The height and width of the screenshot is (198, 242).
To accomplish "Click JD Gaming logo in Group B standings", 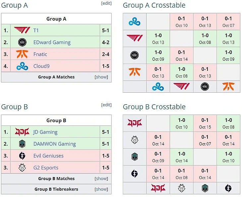I will pyautogui.click(x=22, y=132).
